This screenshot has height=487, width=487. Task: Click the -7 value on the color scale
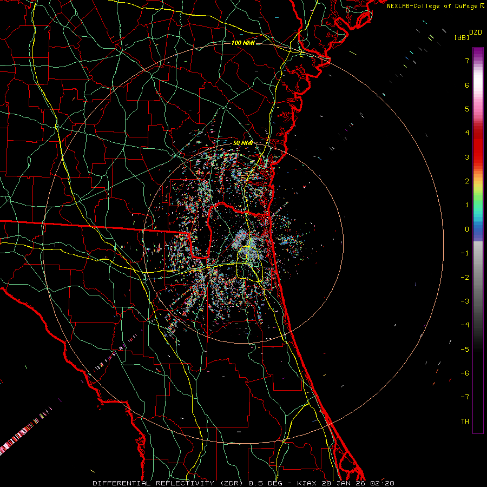[465, 397]
